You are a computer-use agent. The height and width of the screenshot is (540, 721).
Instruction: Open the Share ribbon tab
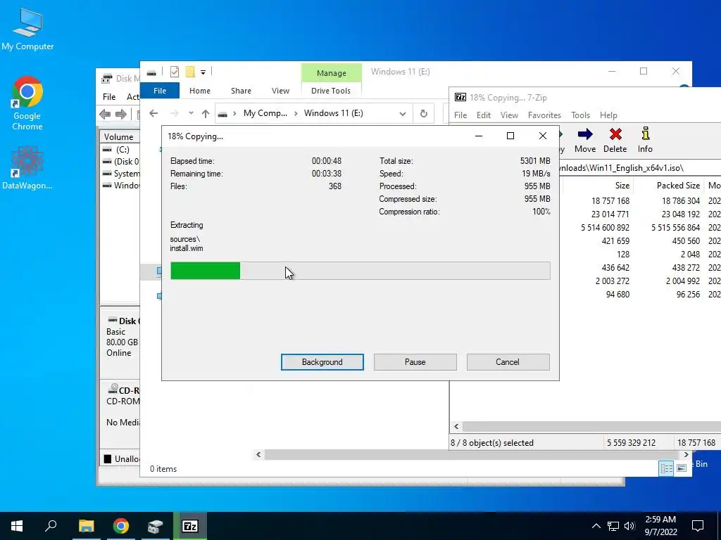click(x=241, y=91)
